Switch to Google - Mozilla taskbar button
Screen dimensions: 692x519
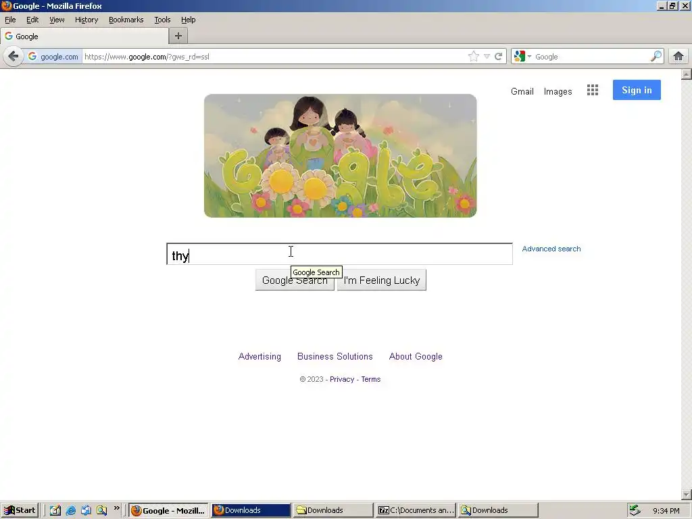tap(168, 510)
